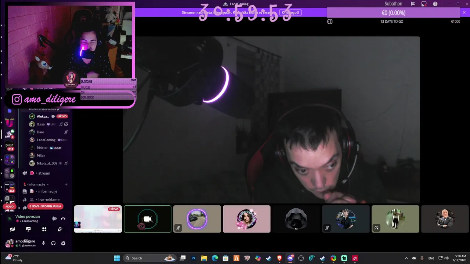
Task: Open the server with 214 badge
Action: click(10, 146)
